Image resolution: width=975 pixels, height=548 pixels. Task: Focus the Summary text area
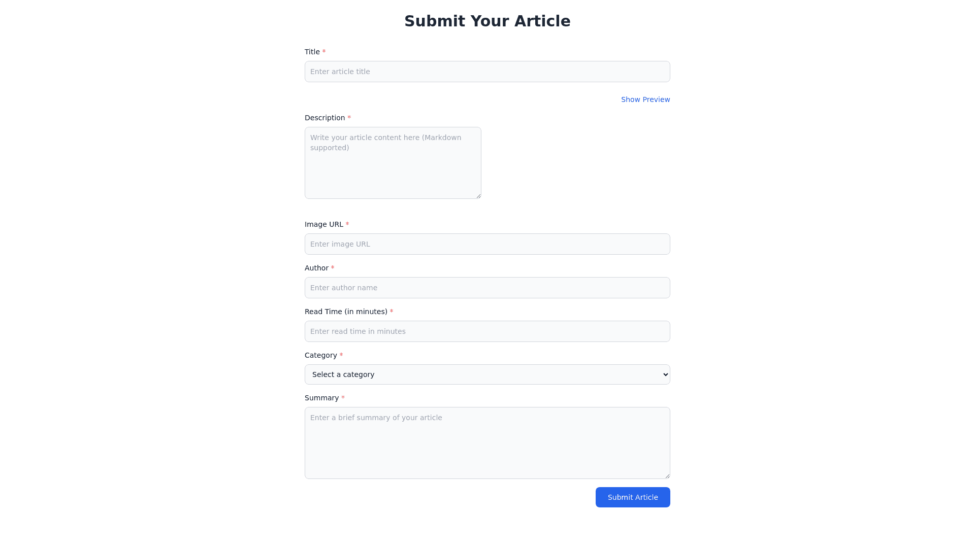487,443
